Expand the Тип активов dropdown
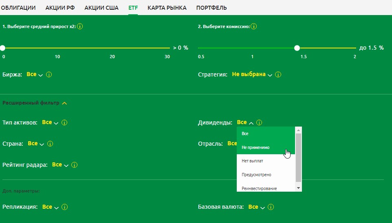This screenshot has width=392, height=223. coord(50,122)
